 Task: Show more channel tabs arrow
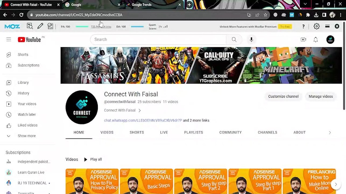click(x=330, y=133)
